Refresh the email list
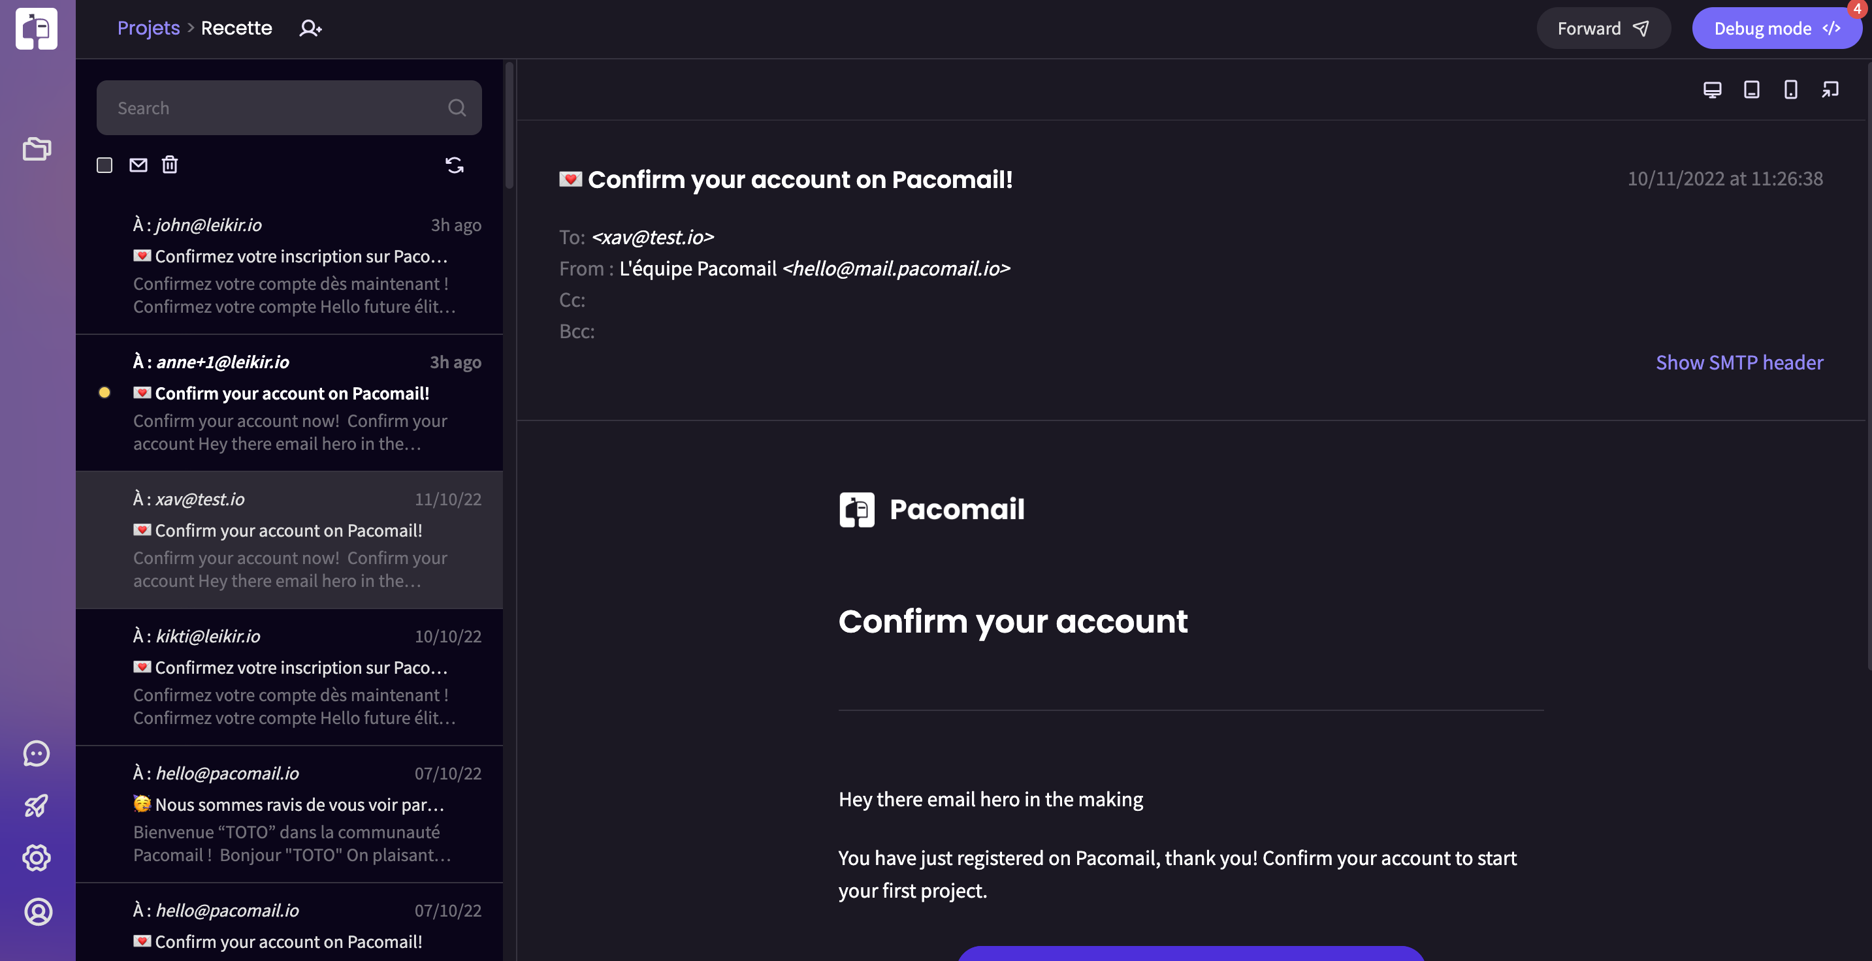Viewport: 1872px width, 961px height. (x=454, y=165)
